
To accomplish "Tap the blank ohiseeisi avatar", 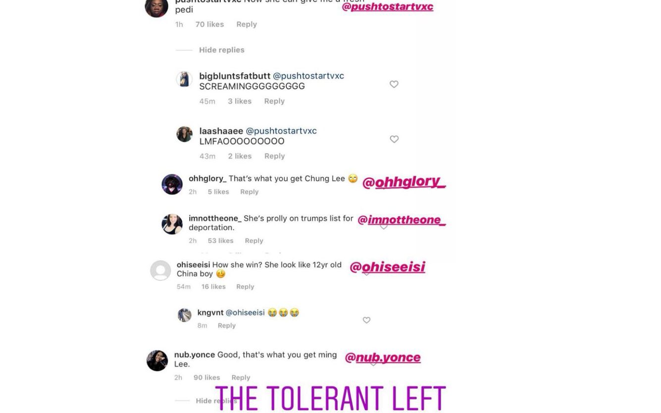I will (x=160, y=271).
